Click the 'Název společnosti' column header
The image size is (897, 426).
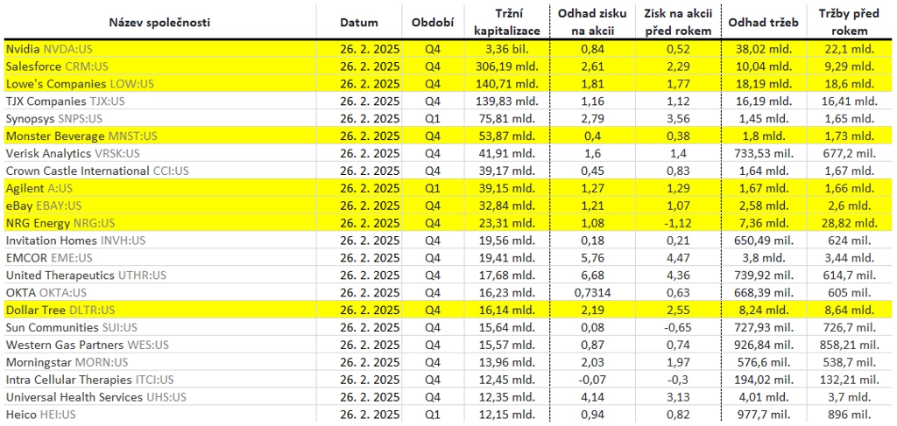coord(160,23)
